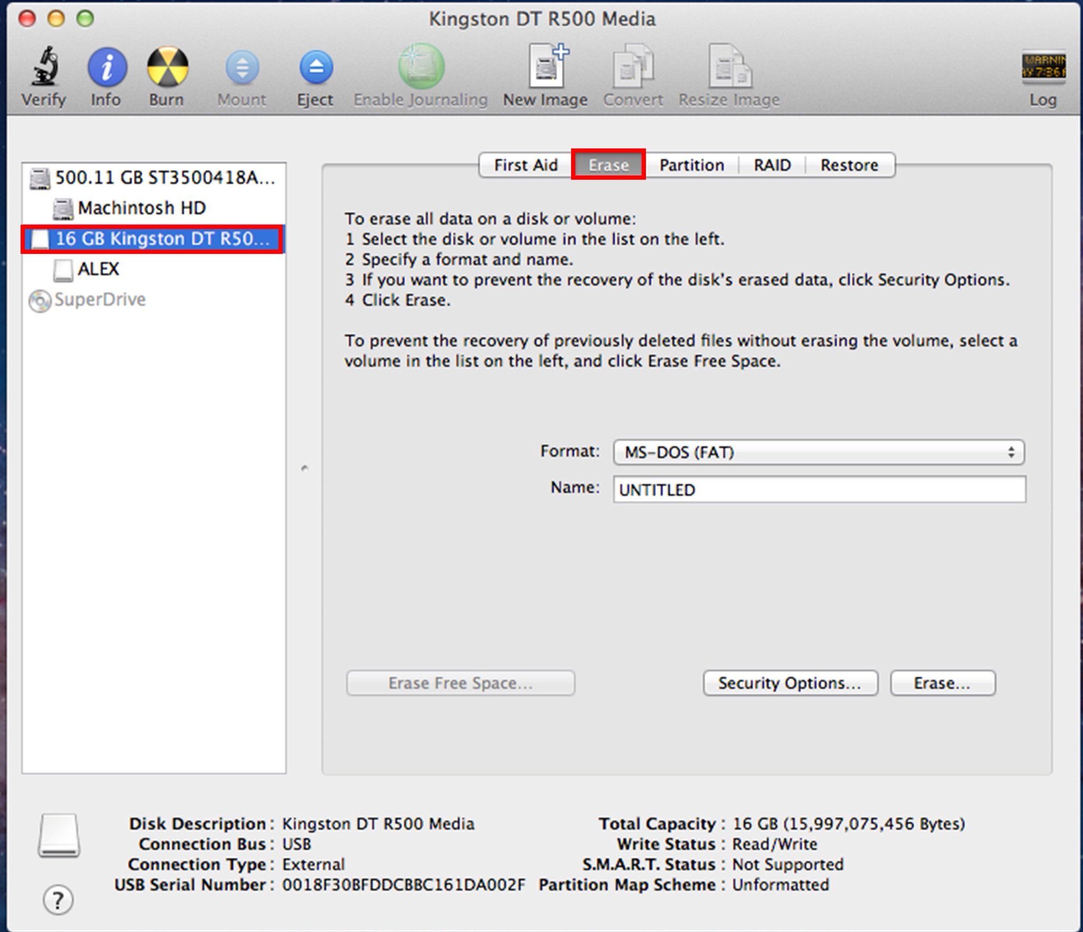Switch to the RAID tab
1083x932 pixels.
click(772, 165)
